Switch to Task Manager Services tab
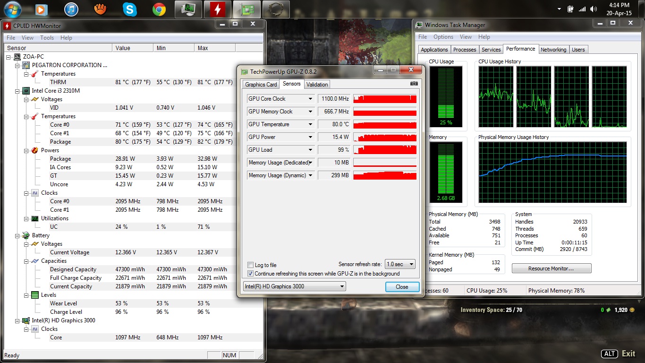This screenshot has width=645, height=363. [491, 50]
